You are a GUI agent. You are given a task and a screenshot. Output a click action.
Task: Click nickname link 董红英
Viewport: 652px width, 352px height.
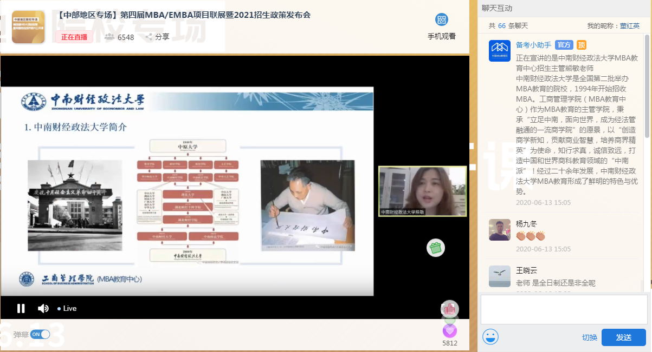click(630, 25)
